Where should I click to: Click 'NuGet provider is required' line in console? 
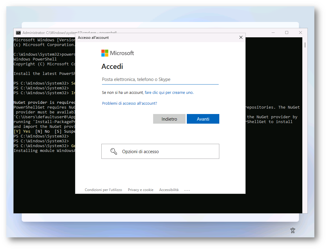[x=44, y=102]
